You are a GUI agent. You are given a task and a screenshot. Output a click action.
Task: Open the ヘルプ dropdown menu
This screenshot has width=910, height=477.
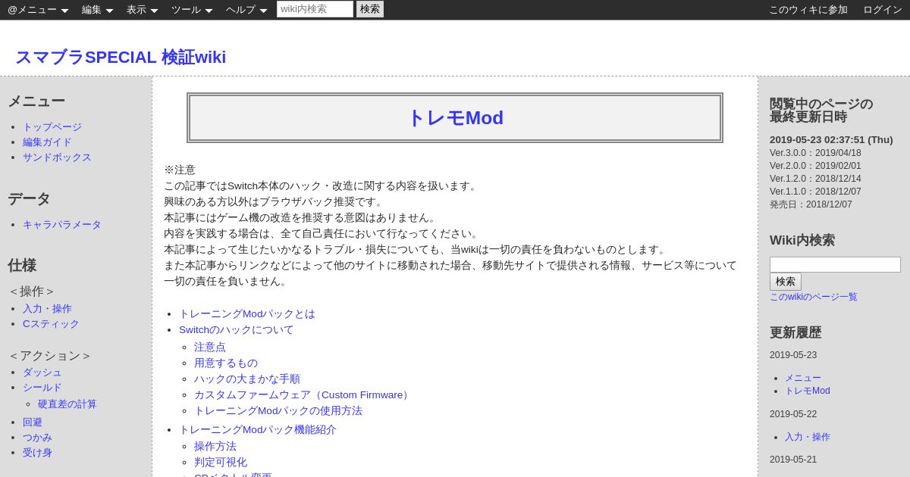(246, 10)
